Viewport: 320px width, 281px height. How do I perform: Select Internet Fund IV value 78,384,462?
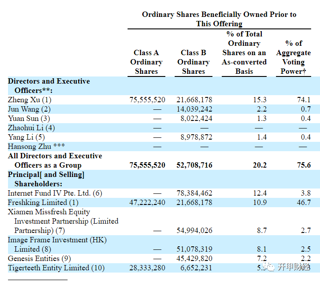[194, 193]
